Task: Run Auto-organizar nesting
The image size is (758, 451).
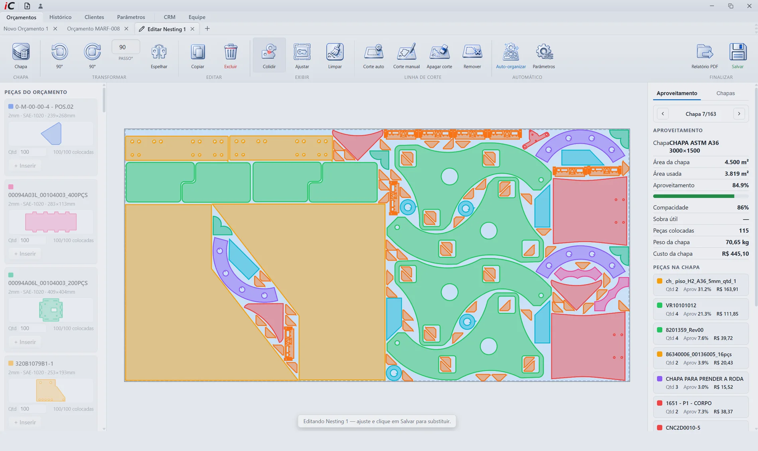Action: click(511, 55)
